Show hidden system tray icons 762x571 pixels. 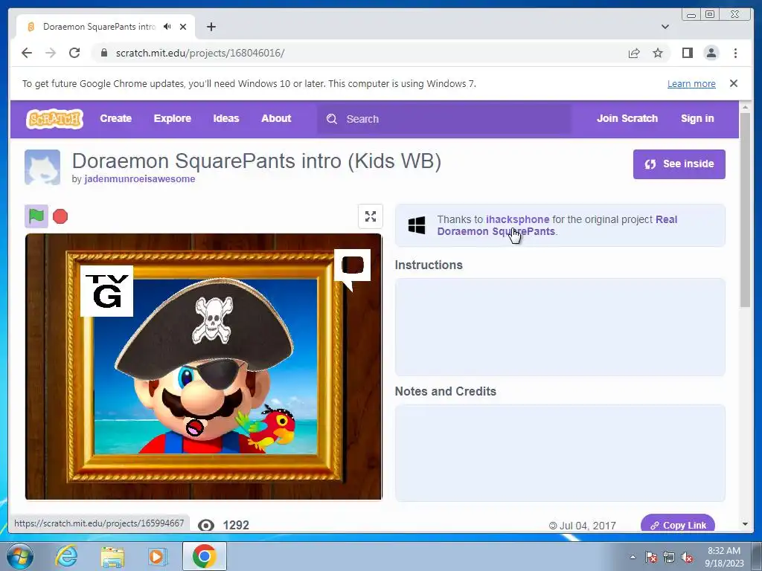(633, 557)
